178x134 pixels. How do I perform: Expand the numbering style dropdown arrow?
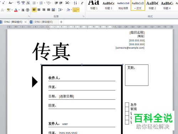coord(44,3)
